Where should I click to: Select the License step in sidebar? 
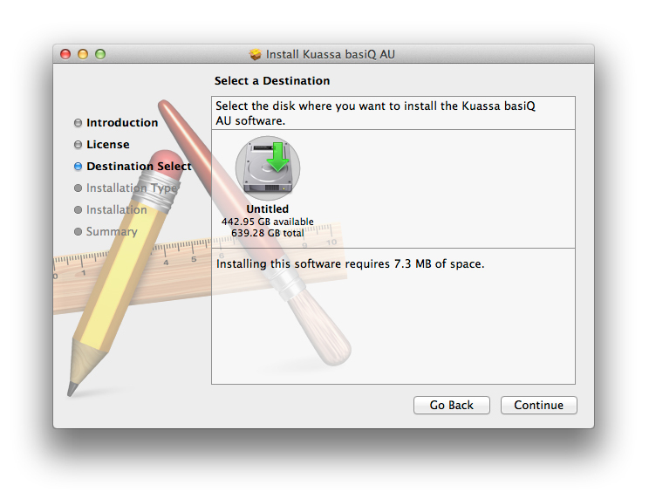(x=108, y=145)
